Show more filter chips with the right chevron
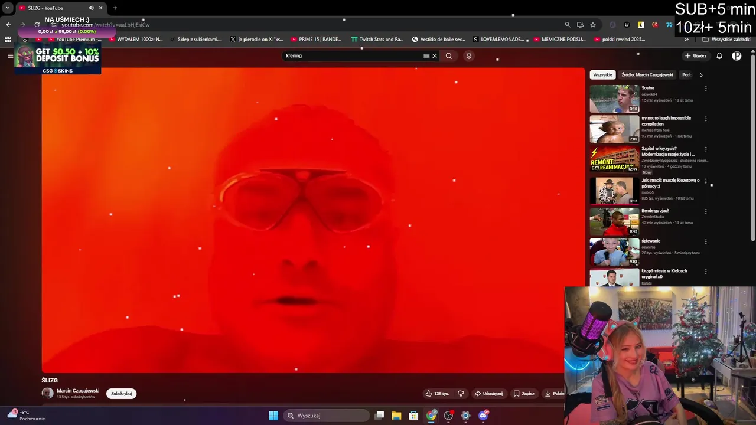The image size is (756, 425). 701,75
